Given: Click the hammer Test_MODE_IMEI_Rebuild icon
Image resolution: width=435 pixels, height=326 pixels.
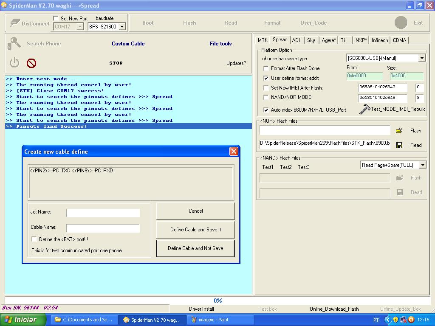Looking at the screenshot, I should [x=364, y=109].
